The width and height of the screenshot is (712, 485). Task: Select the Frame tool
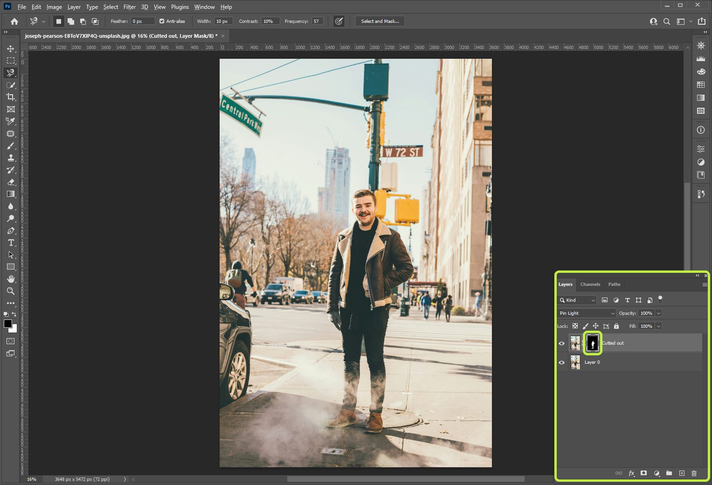point(11,109)
